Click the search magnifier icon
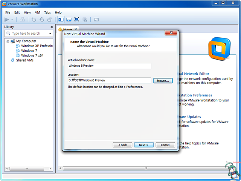 (x=8, y=33)
